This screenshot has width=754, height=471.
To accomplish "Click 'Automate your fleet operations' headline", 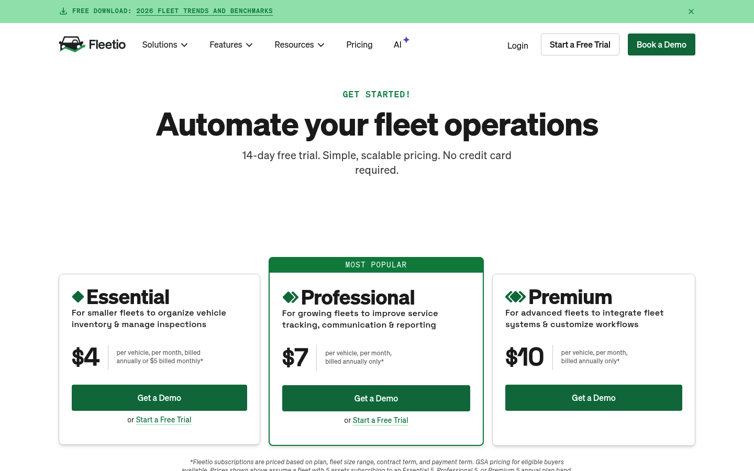I will (x=377, y=125).
